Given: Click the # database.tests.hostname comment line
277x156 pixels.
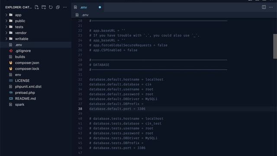Looking at the screenshot, I should 126,118.
